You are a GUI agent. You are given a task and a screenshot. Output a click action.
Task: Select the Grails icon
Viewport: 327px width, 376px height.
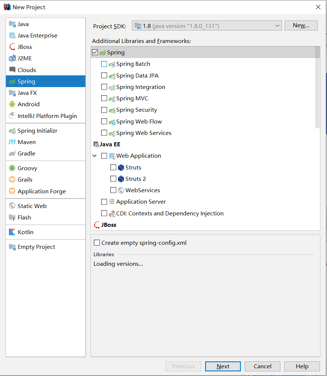(x=12, y=179)
